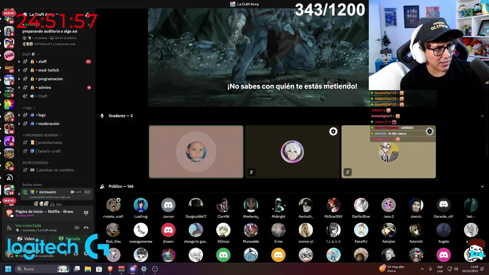
Task: Click audience member Blak_Dou
Action: click(x=113, y=233)
